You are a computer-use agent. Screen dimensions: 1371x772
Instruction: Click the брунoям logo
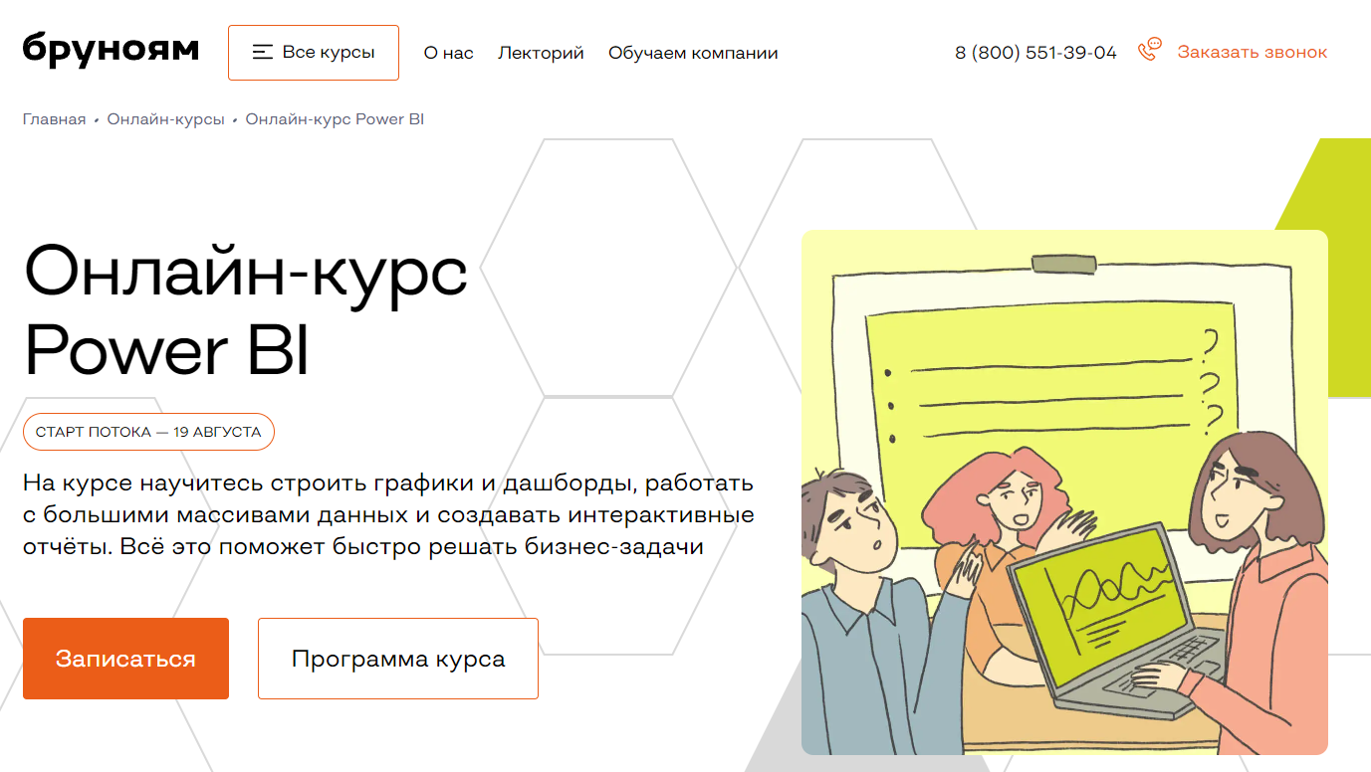(x=111, y=50)
